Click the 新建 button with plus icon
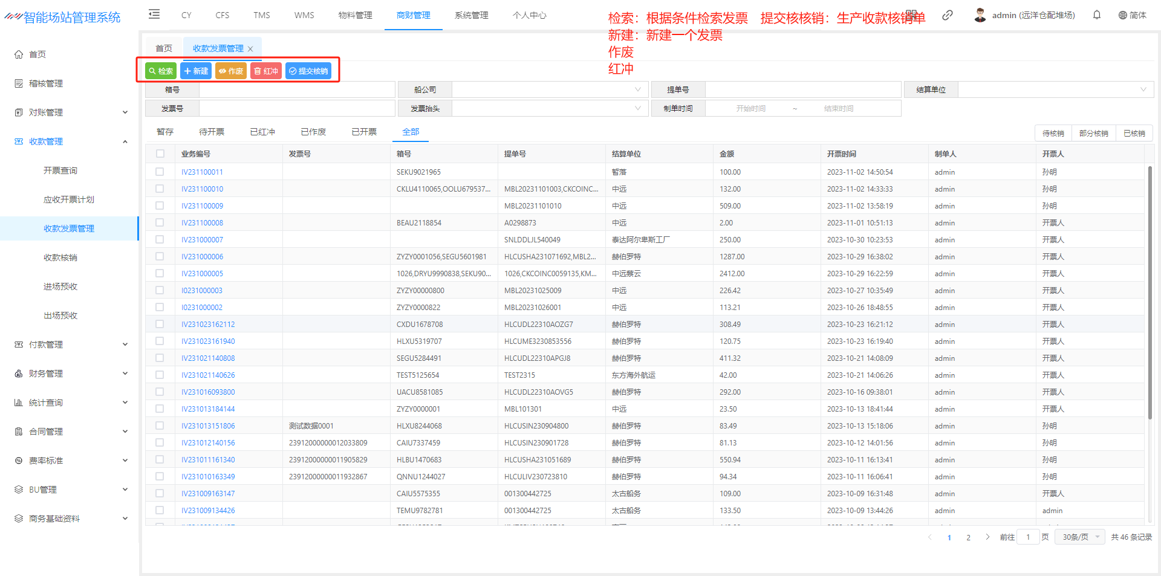The height and width of the screenshot is (576, 1161). (195, 71)
